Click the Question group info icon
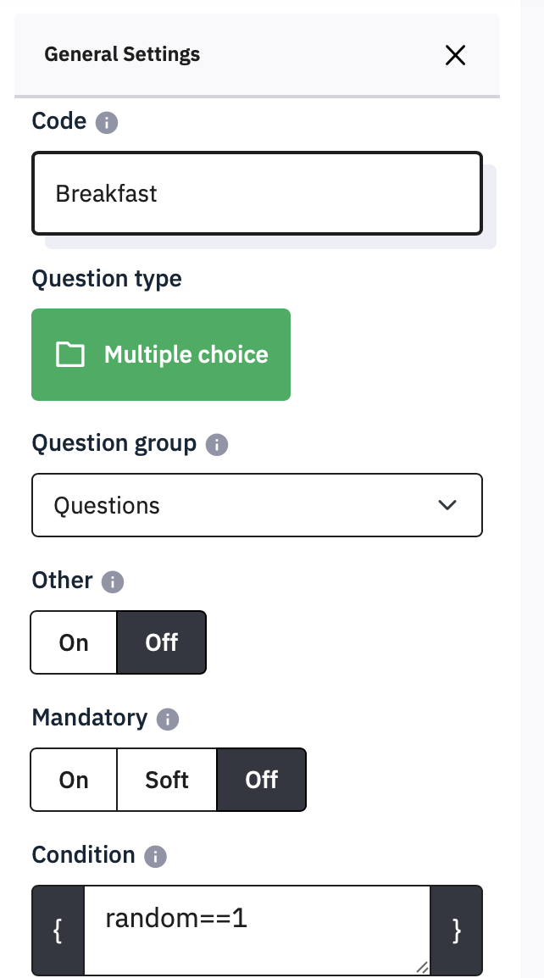544x978 pixels. (x=218, y=444)
